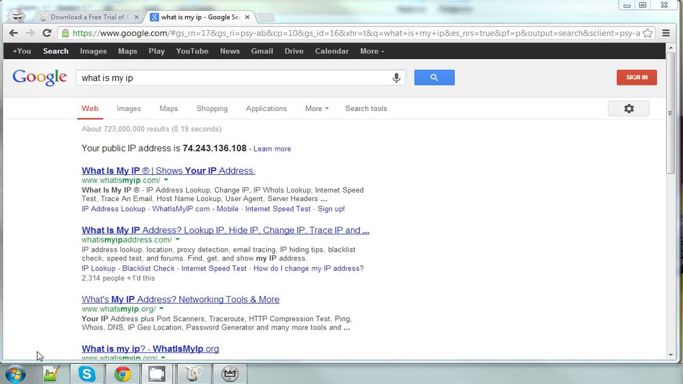
Task: Open dropdown arrow beside whatismyipaddress.com
Action: [178, 240]
